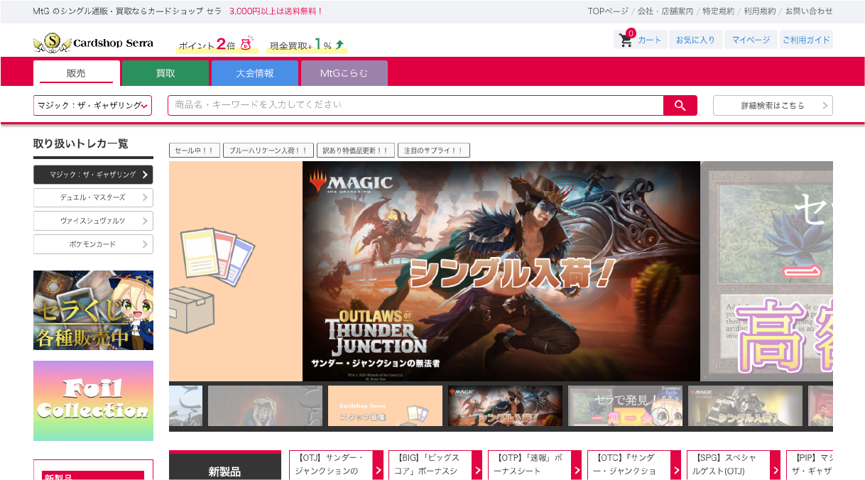The height and width of the screenshot is (480, 865).
Task: Open the Outlaws of Thunder Junction banner
Action: [501, 271]
